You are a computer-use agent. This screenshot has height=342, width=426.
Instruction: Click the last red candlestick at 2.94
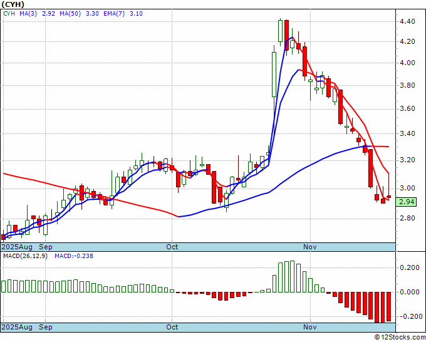pos(389,197)
